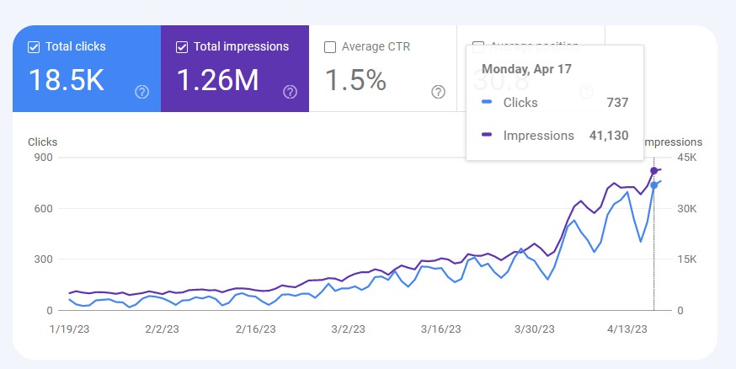Click the 30K impressions axis label
Viewport: 736px width, 369px height.
(686, 208)
